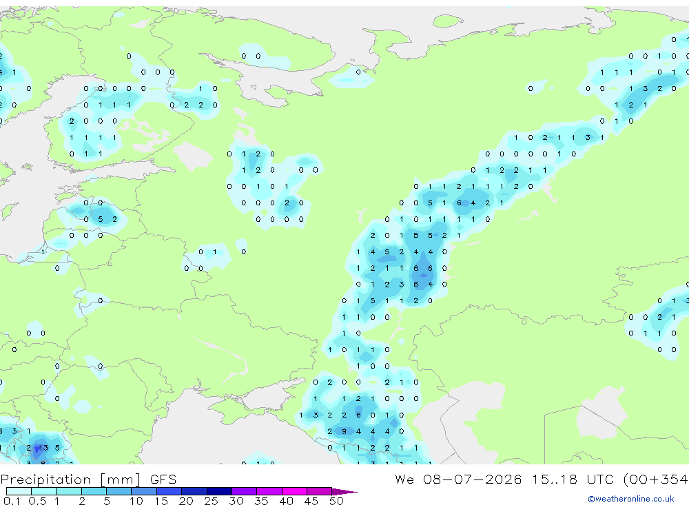Click the 'We 08-07-2026' forecast date text
Screen dimensions: 689x505
point(458,479)
